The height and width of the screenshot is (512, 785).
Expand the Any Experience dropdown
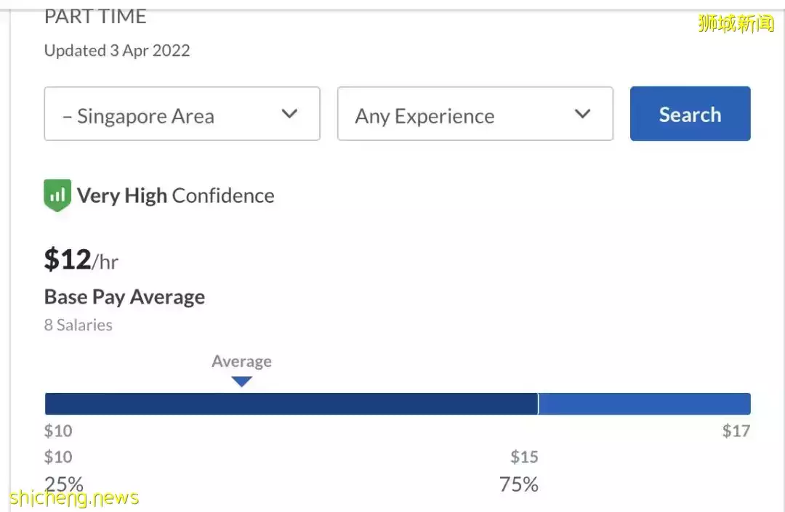[475, 114]
